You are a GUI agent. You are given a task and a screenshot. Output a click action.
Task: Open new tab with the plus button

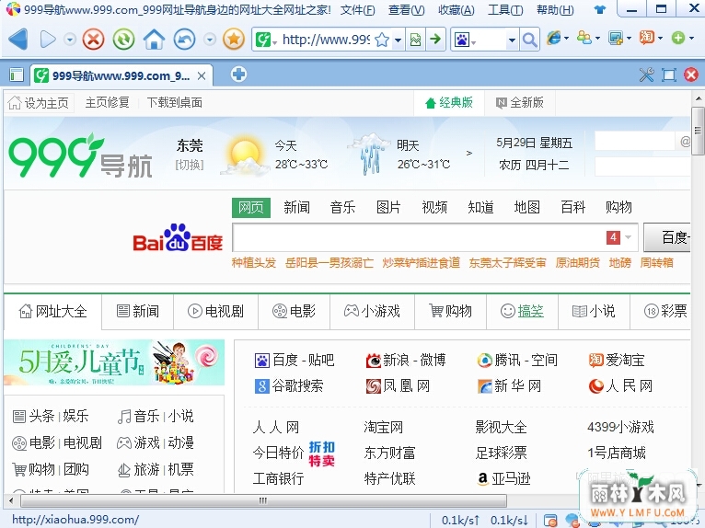pyautogui.click(x=238, y=75)
